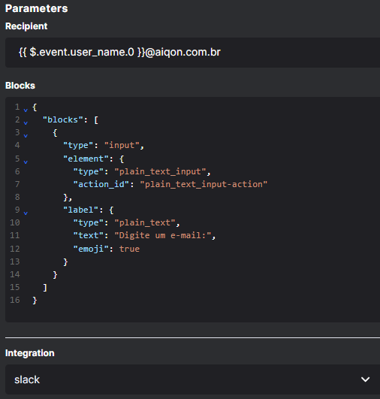This screenshot has height=399, width=380.
Task: Click the "plain_text" value on line 10
Action: point(145,222)
